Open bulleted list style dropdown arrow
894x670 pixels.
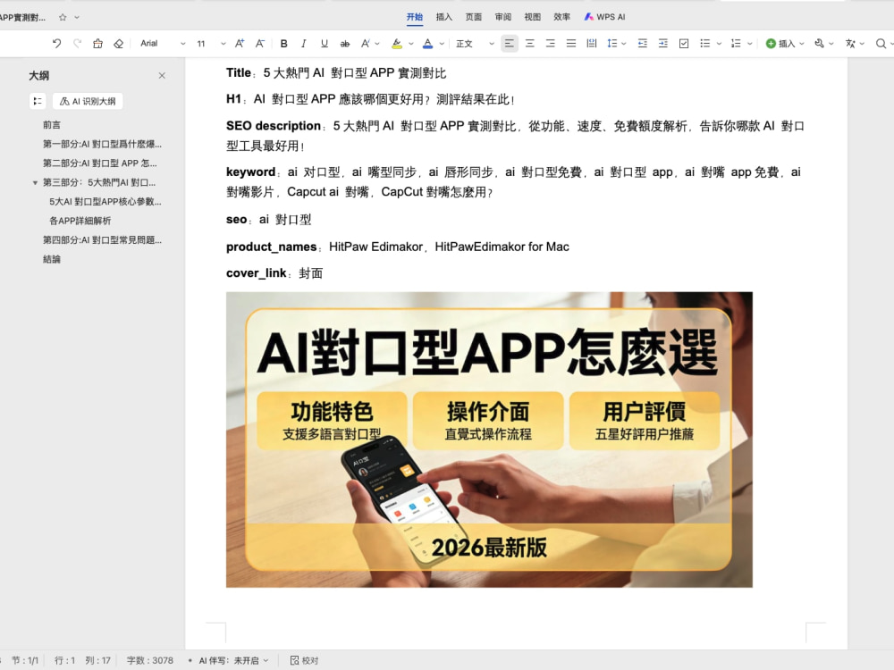[x=719, y=43]
